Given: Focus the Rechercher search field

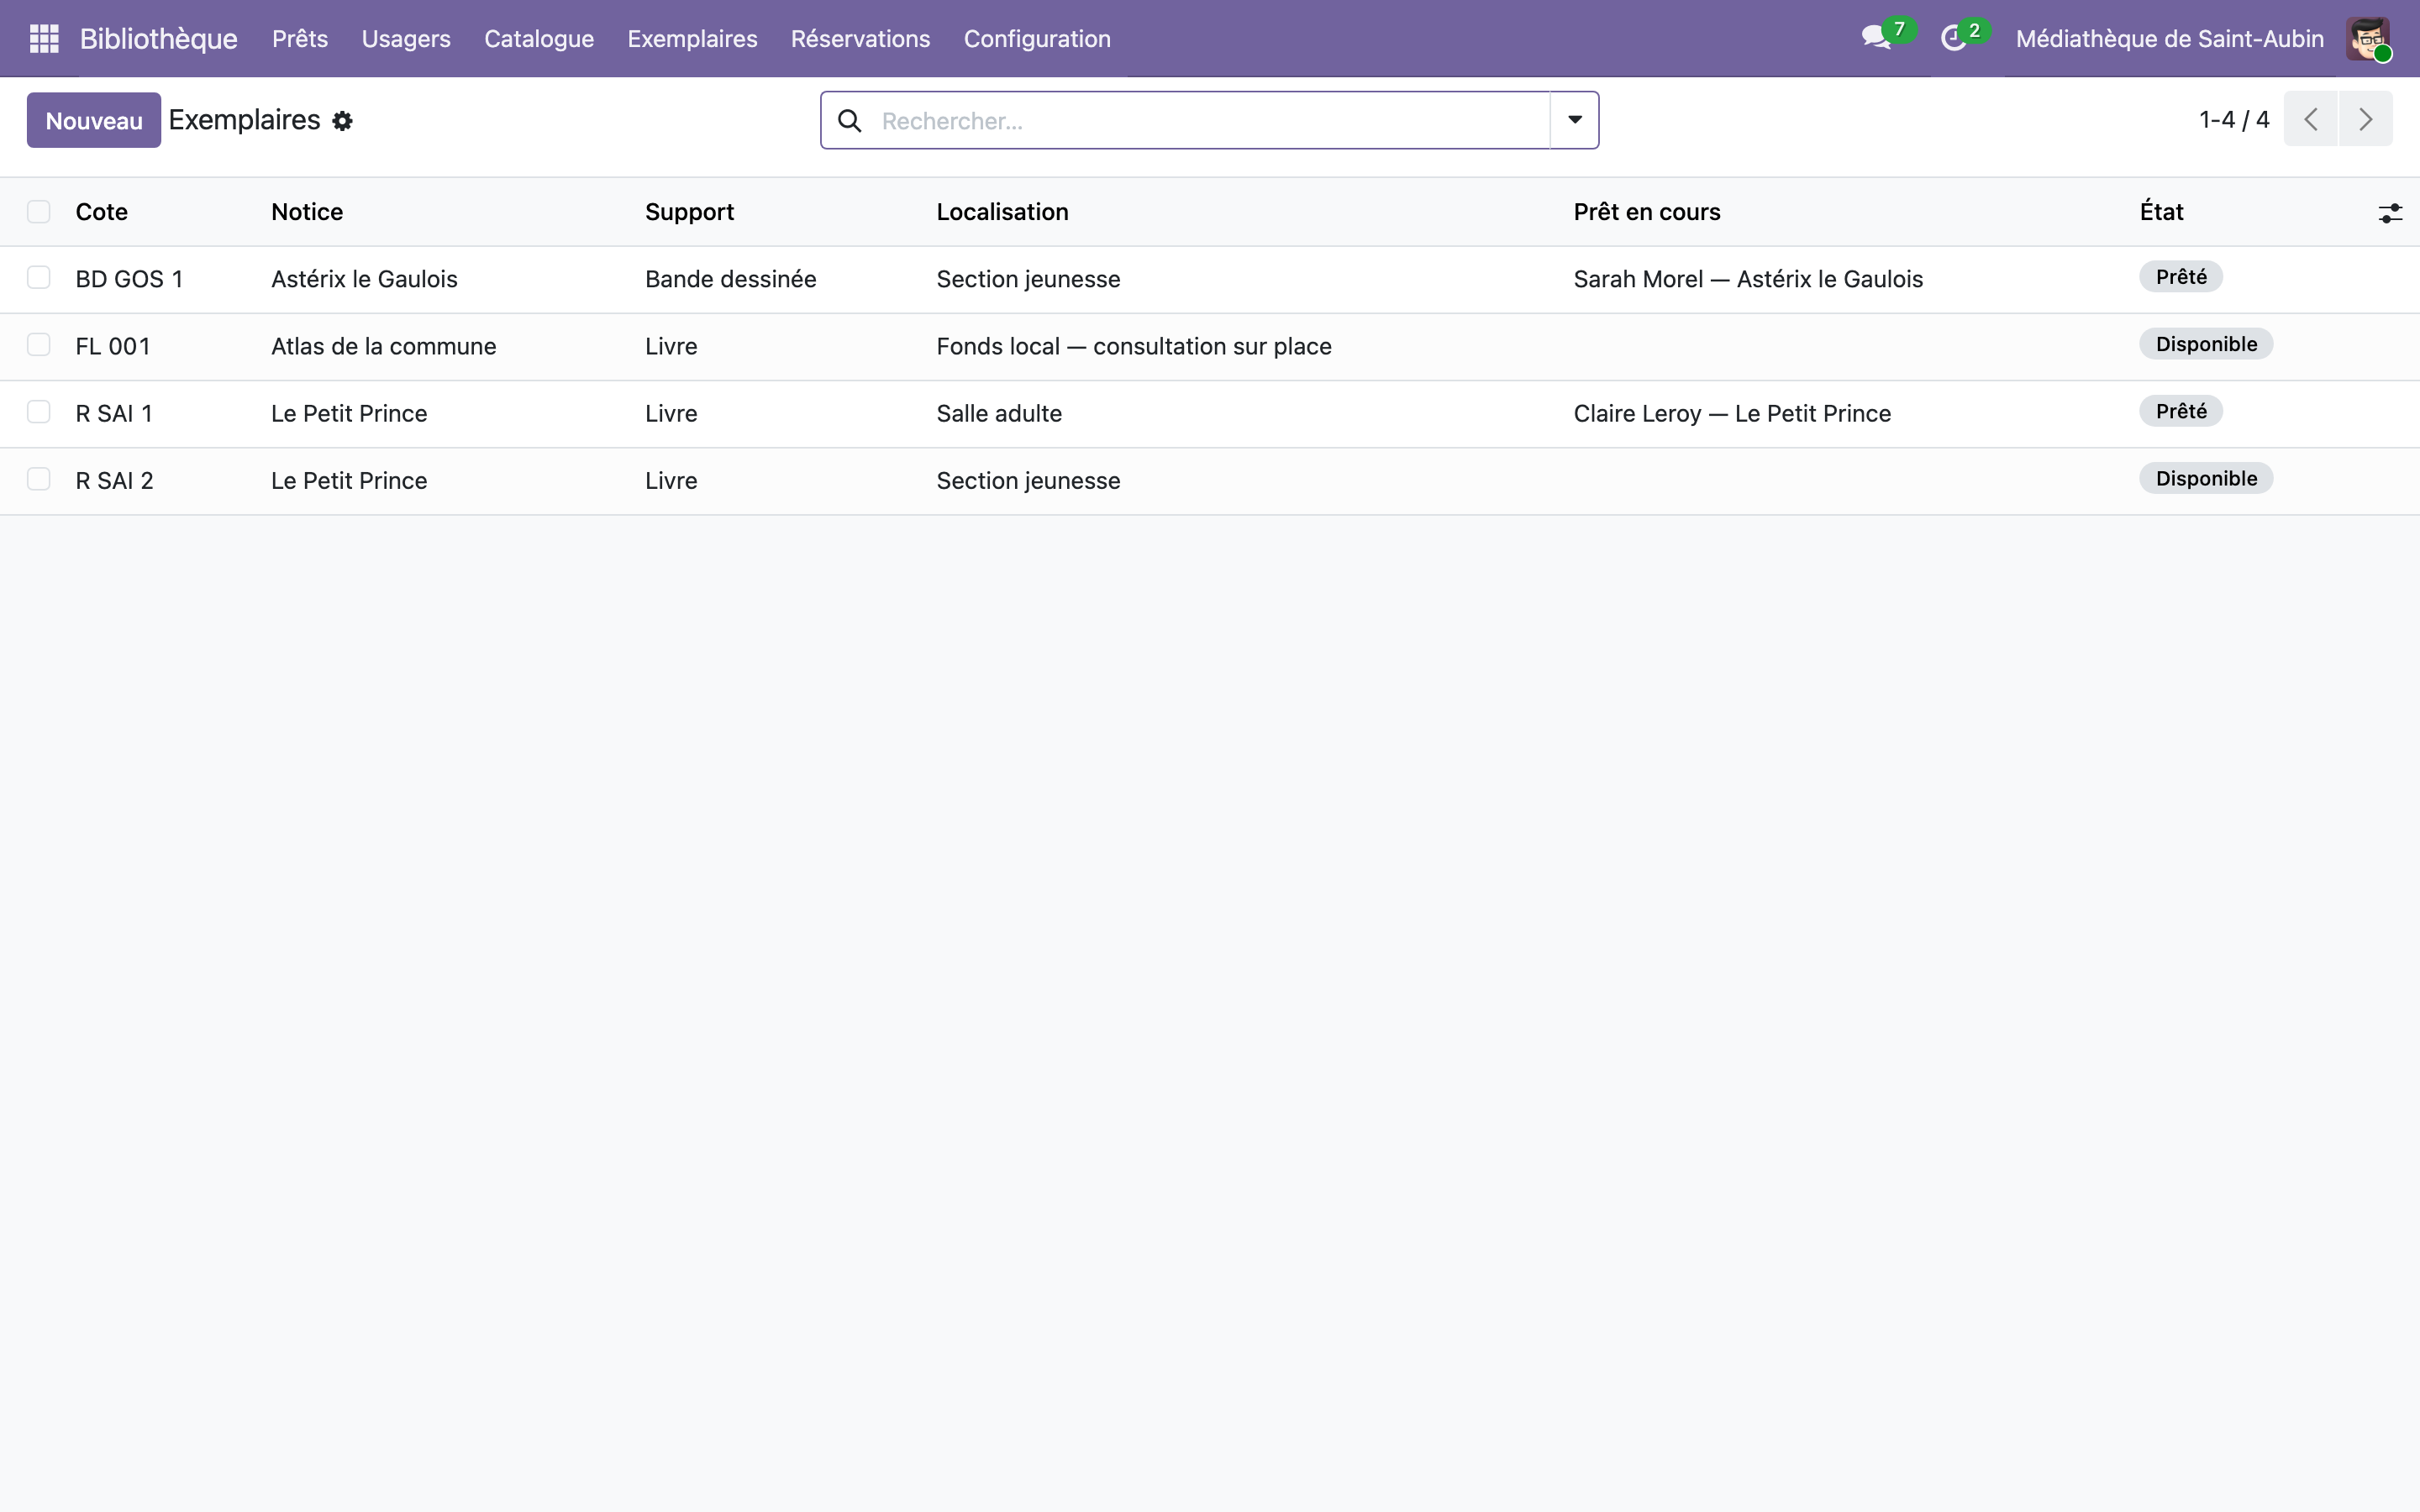Looking at the screenshot, I should point(1210,121).
